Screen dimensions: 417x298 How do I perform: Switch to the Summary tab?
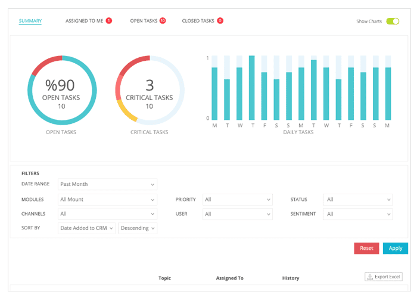[30, 21]
